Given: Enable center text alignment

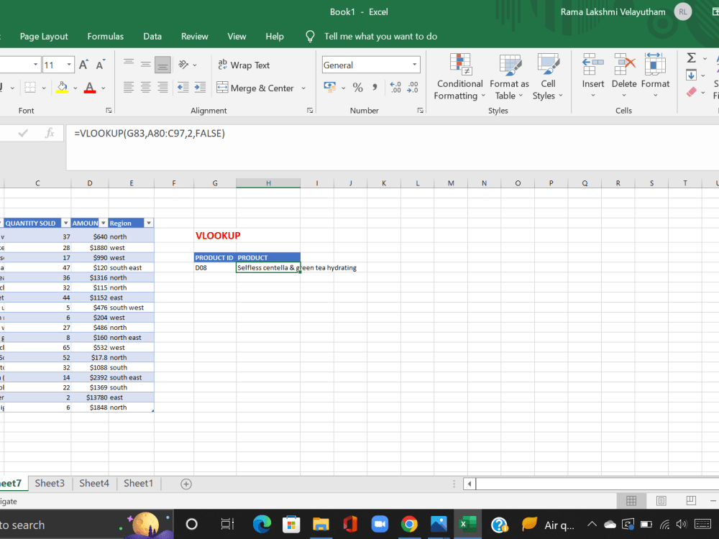Looking at the screenshot, I should coord(145,88).
